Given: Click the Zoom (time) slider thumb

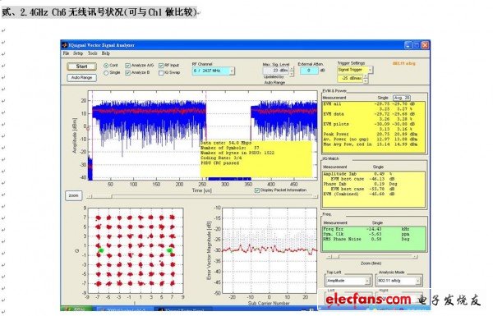Looking at the screenshot, I should click(x=336, y=257).
